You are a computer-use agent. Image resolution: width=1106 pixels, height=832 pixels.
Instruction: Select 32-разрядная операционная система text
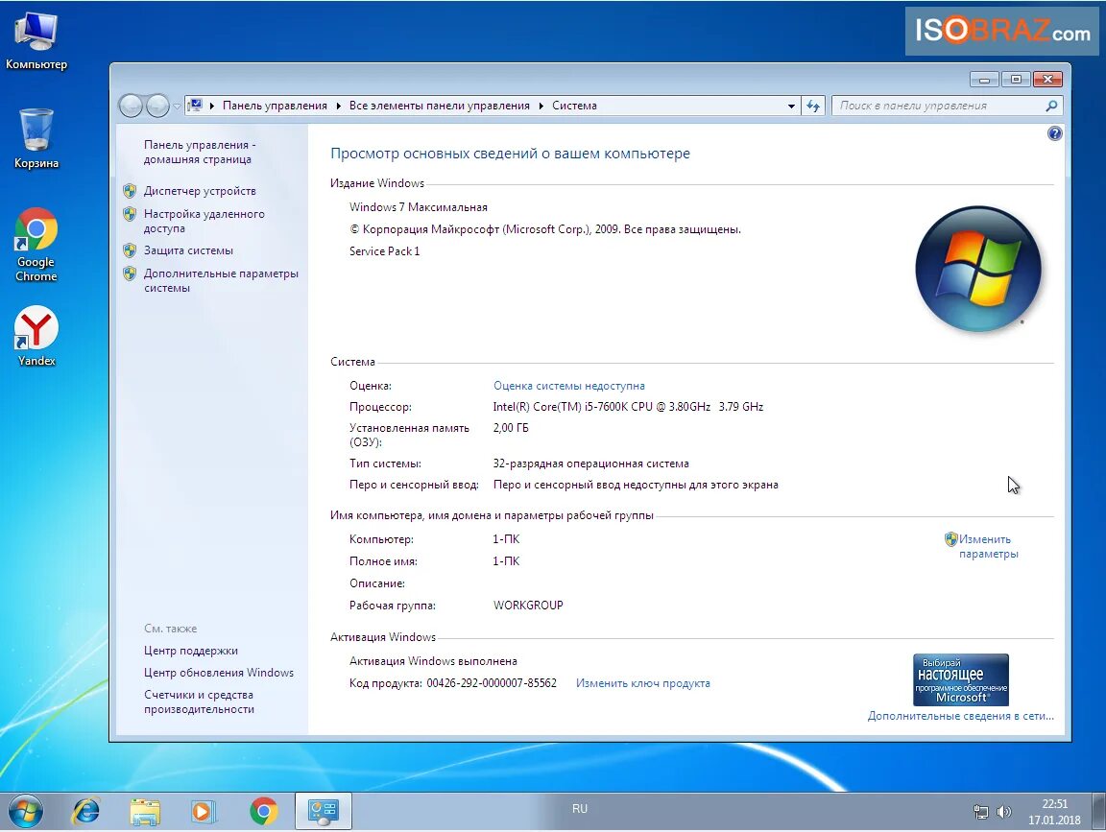[591, 464]
